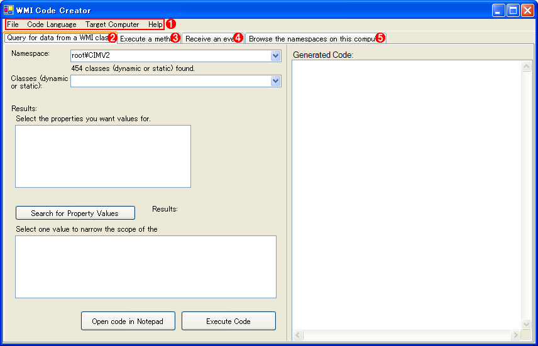Open the Help menu
The height and width of the screenshot is (346, 538).
pos(155,24)
